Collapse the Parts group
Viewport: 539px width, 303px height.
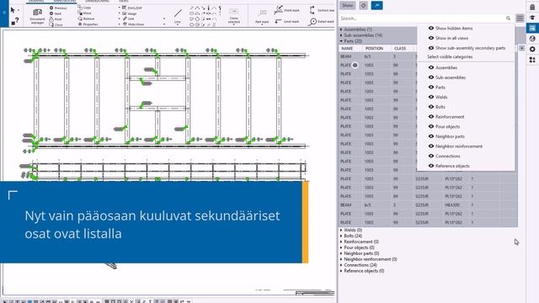(x=341, y=41)
